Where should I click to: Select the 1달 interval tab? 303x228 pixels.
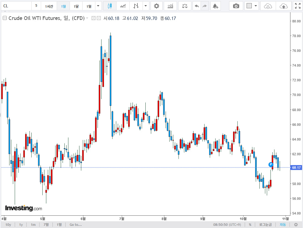point(76,6)
